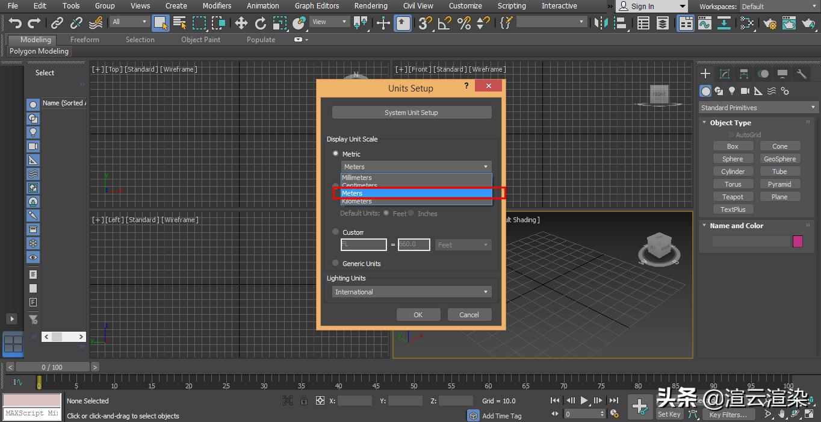Enable the AutoGrid checkbox

(731, 134)
